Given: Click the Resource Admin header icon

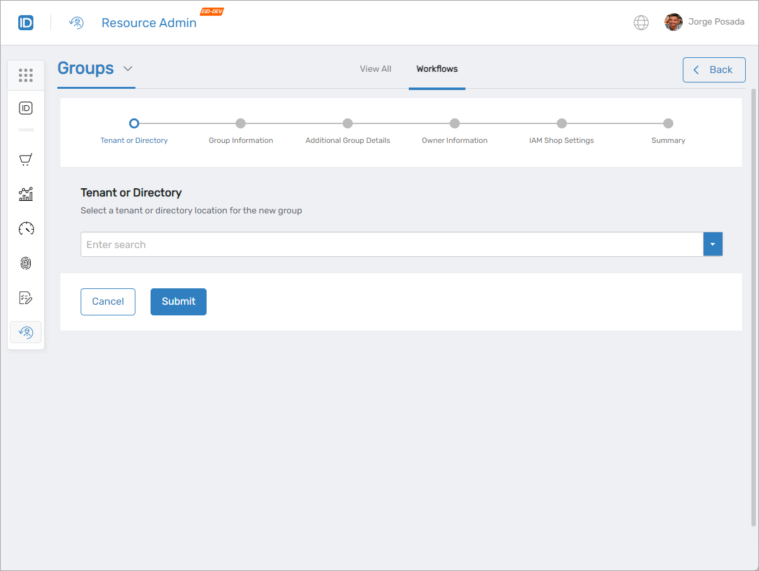Looking at the screenshot, I should [76, 23].
